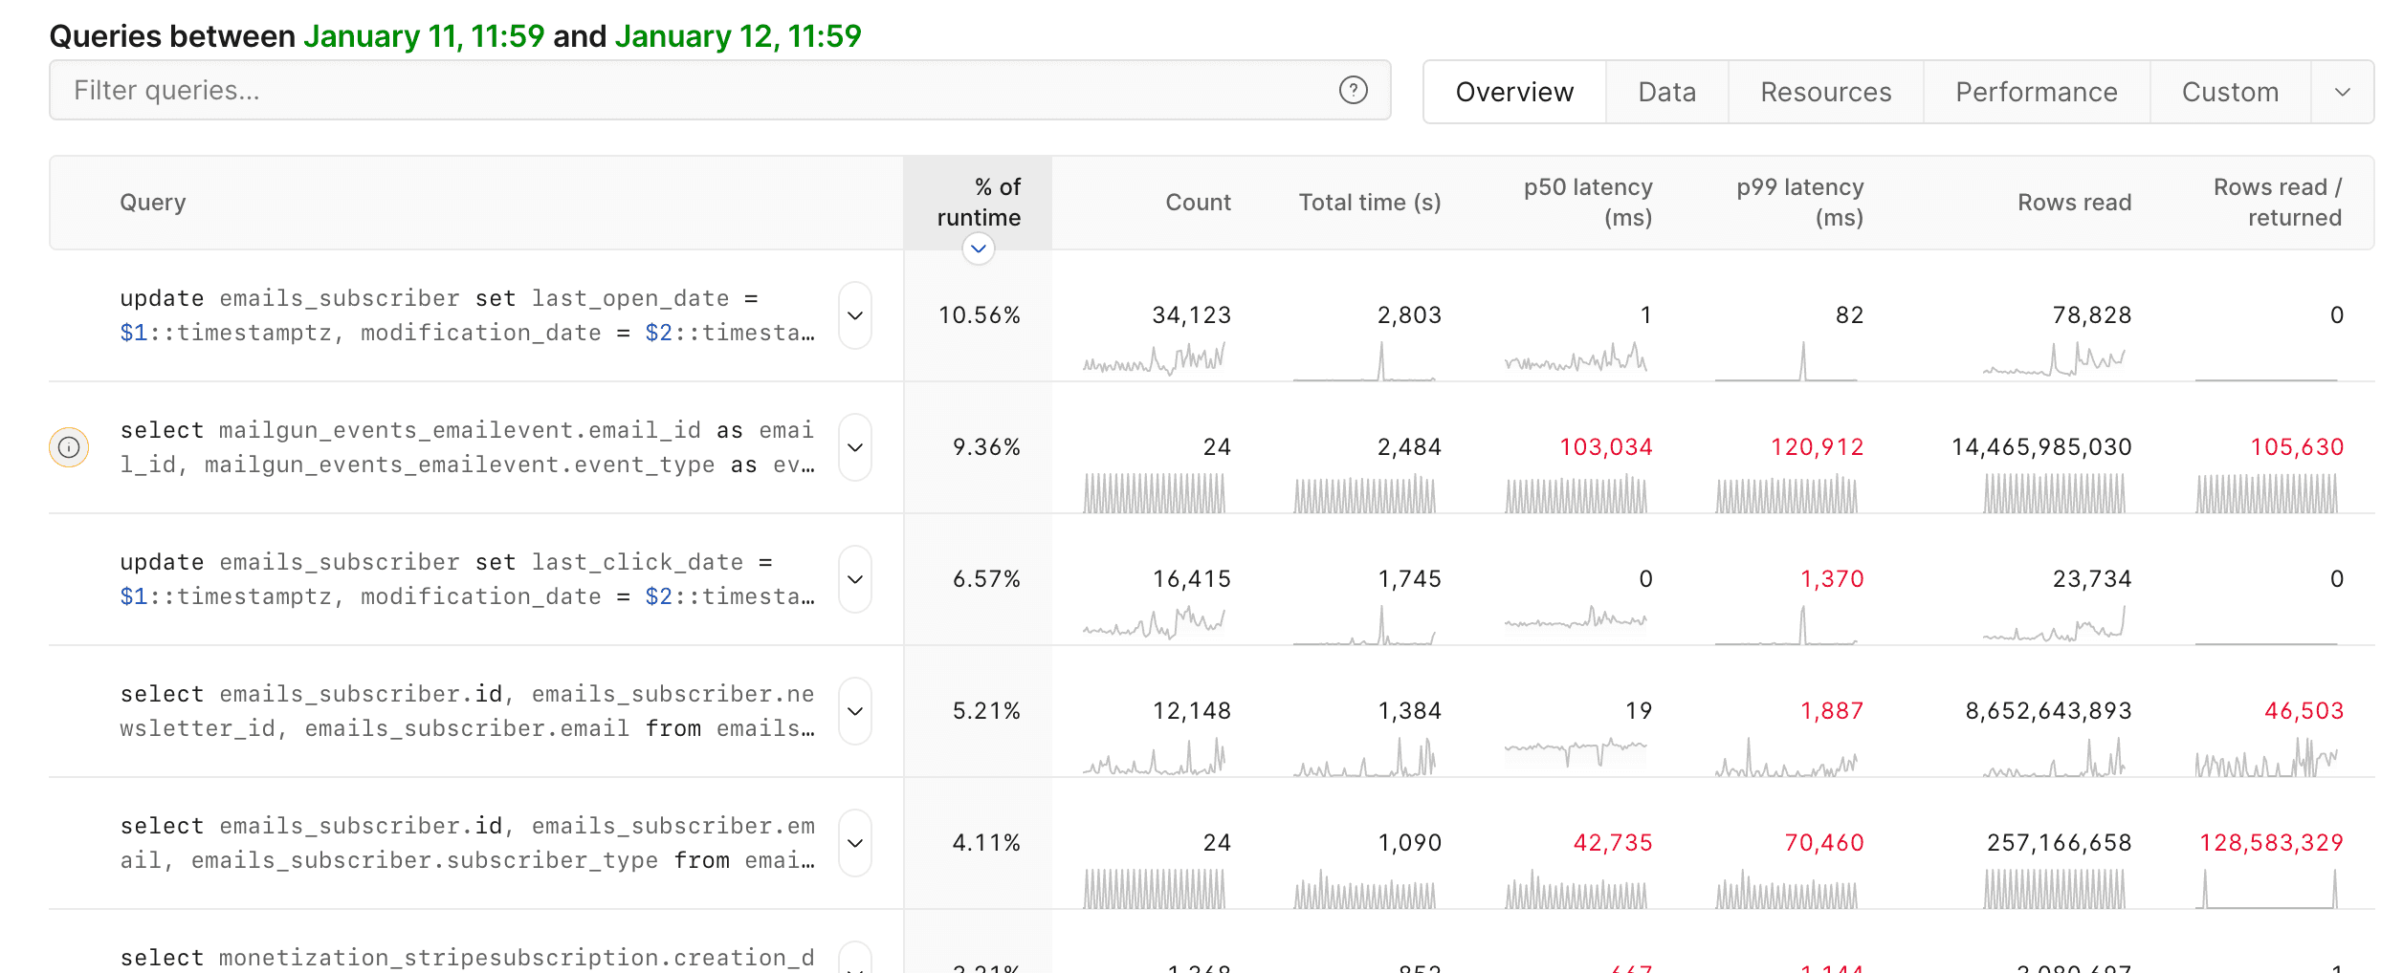Click into the Filter queries field
The width and height of the screenshot is (2403, 973).
670,90
